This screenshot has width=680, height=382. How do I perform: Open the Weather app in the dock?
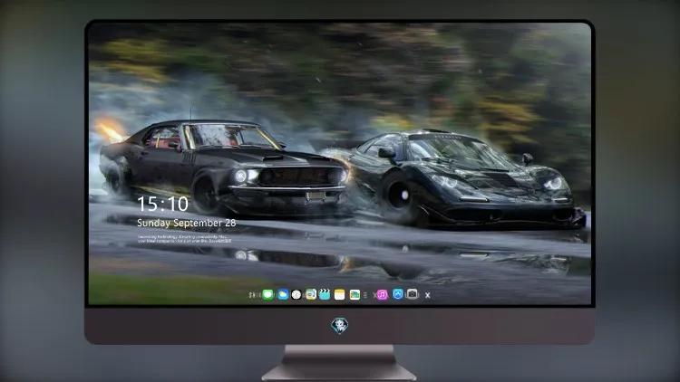[x=283, y=295]
